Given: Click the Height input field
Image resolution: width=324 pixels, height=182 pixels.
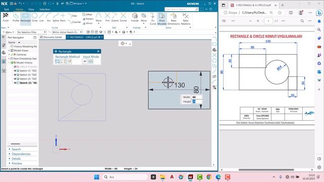Looking at the screenshot, I should click(196, 102).
